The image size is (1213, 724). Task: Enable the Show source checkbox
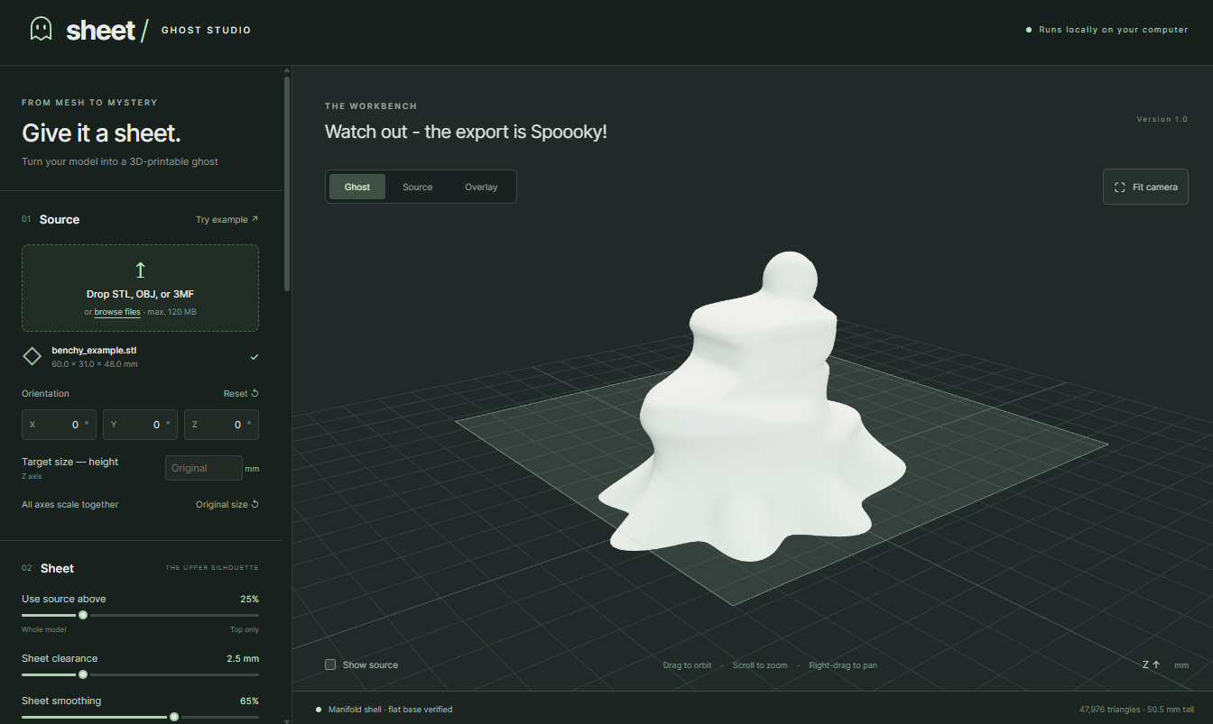(330, 664)
